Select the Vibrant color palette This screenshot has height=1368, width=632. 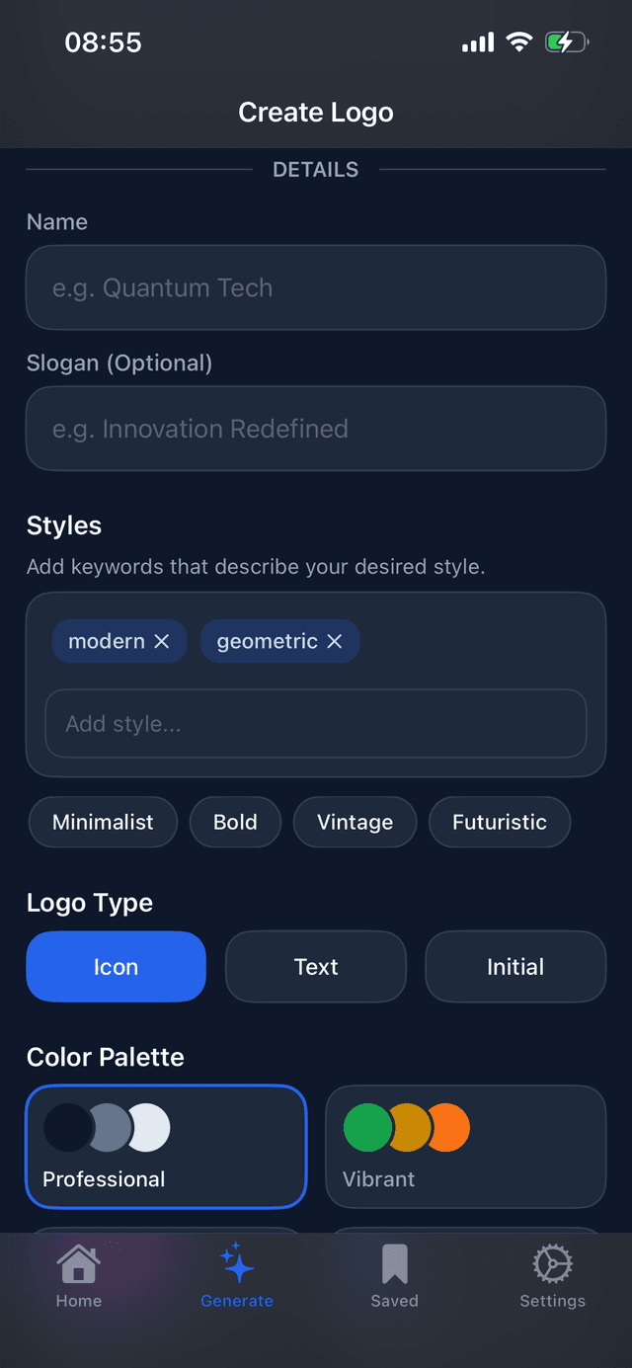[x=465, y=1146]
